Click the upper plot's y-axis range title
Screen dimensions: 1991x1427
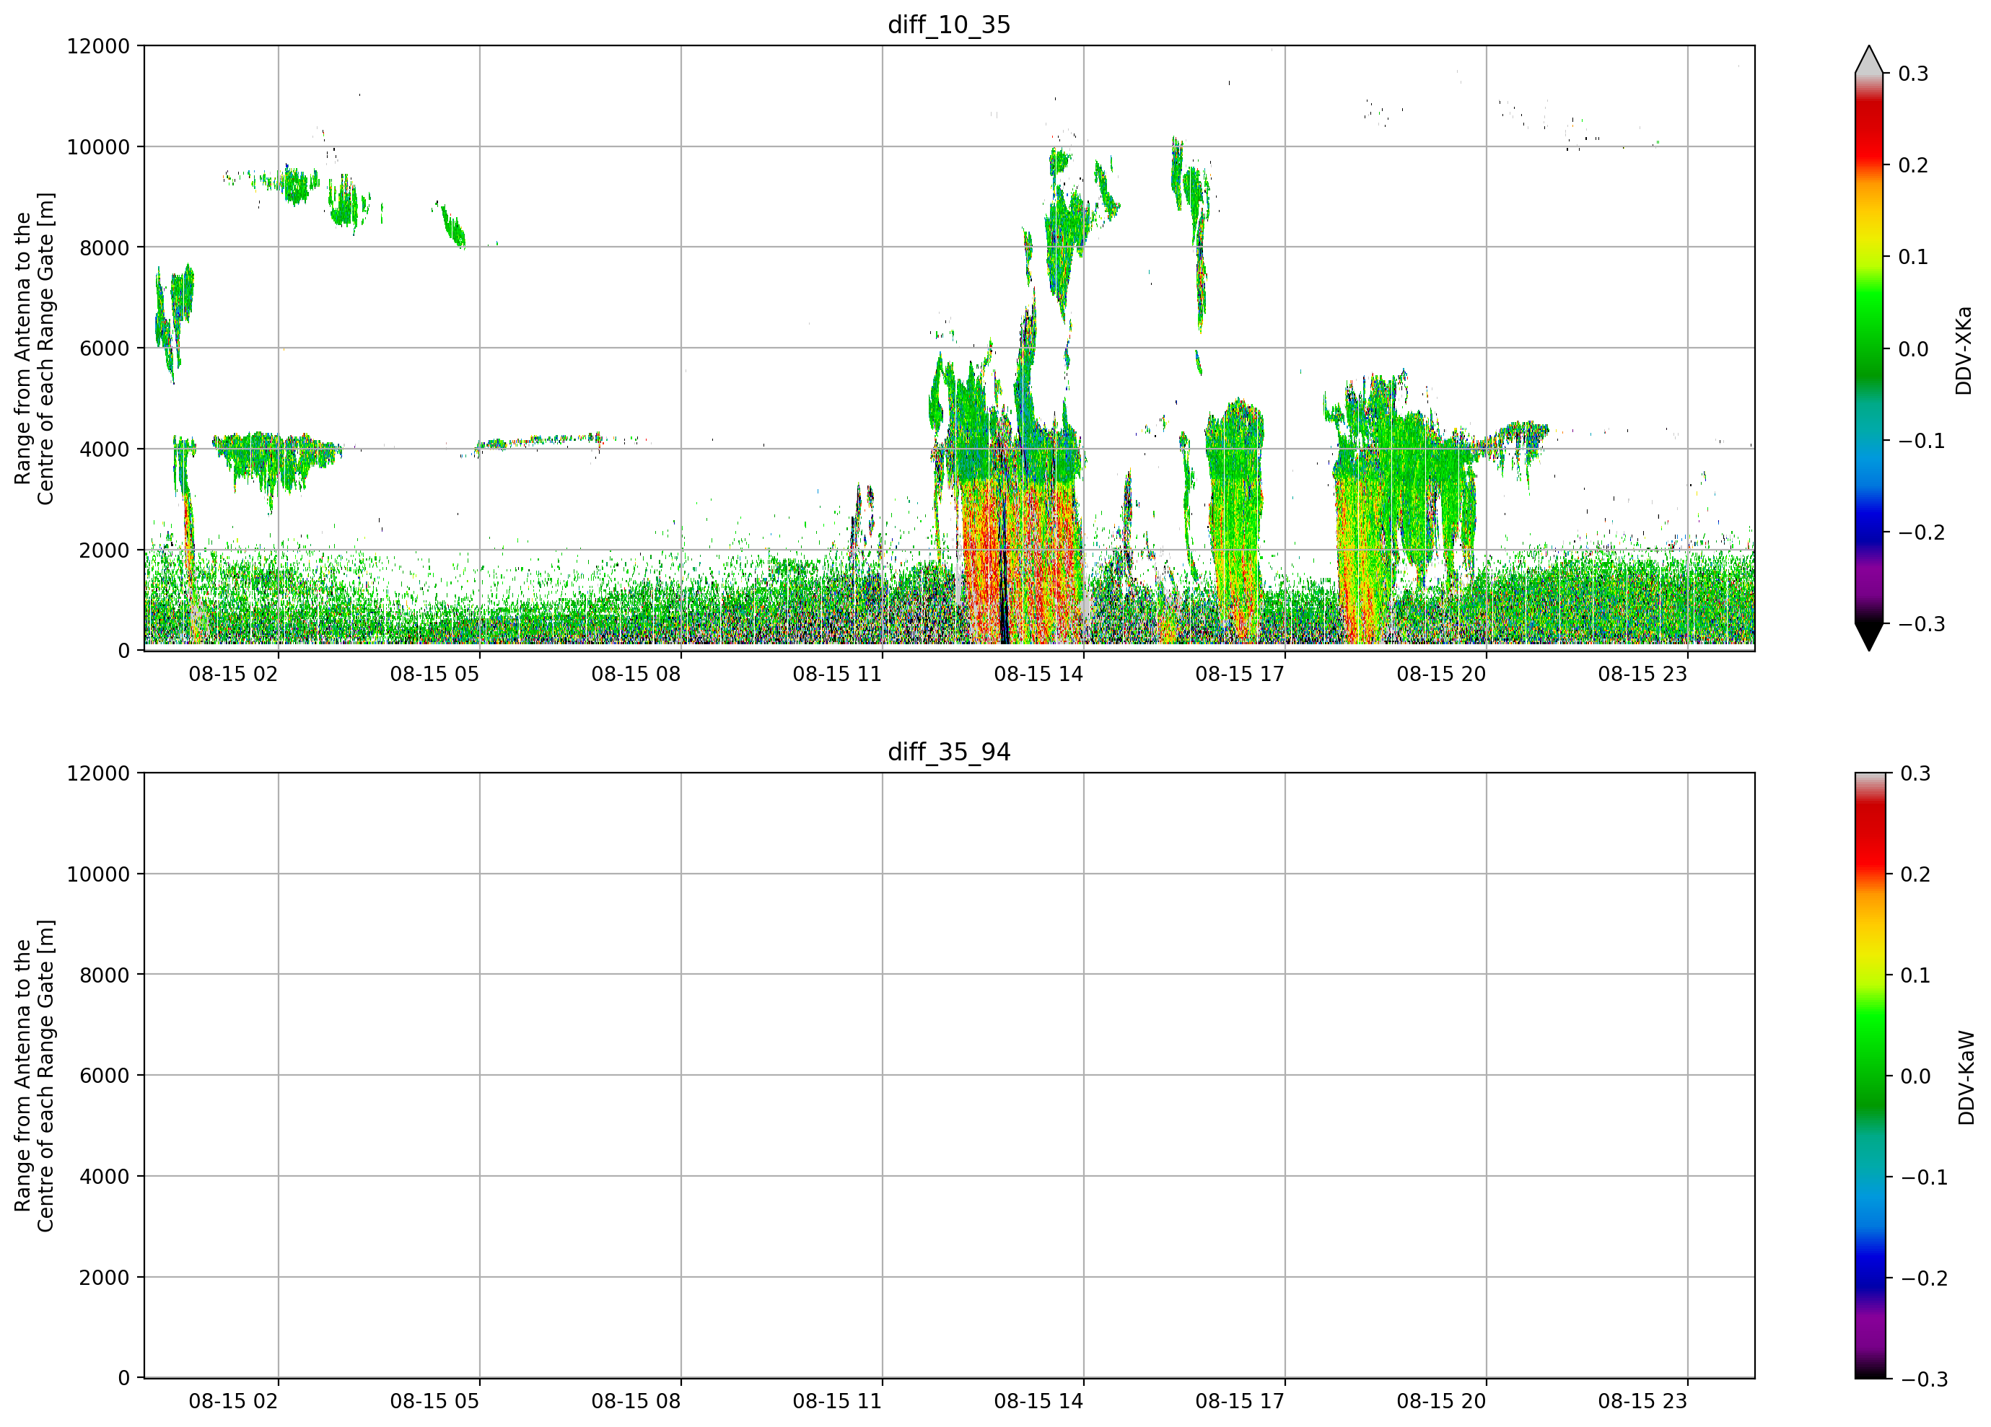34,348
